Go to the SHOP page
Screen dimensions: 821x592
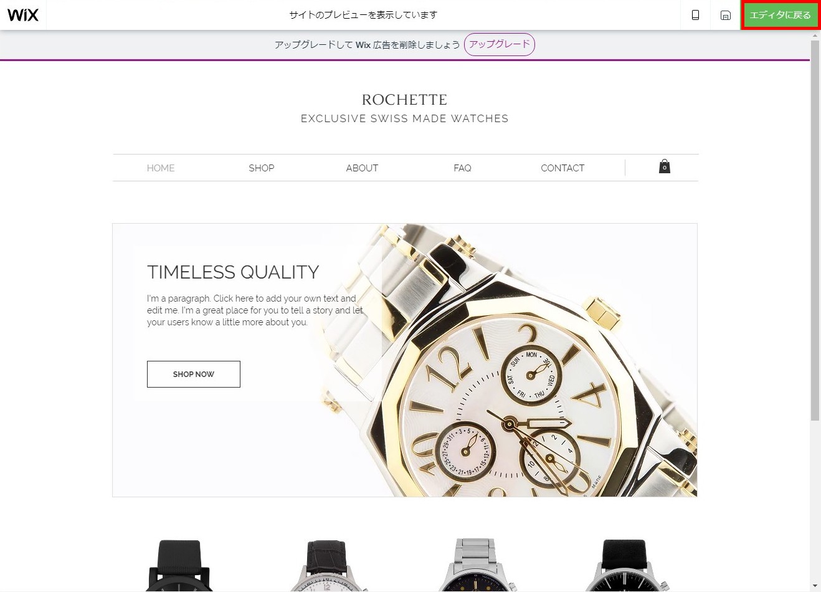tap(262, 168)
